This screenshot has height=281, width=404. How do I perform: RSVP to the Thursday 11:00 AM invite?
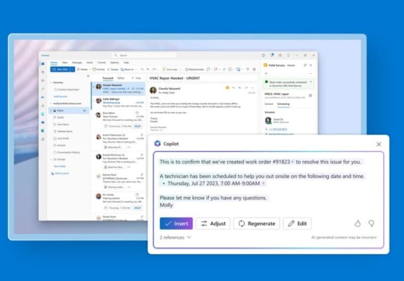pyautogui.click(x=138, y=208)
